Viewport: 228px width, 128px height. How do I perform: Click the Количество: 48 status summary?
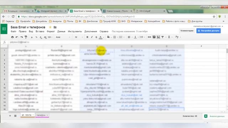click(x=190, y=116)
